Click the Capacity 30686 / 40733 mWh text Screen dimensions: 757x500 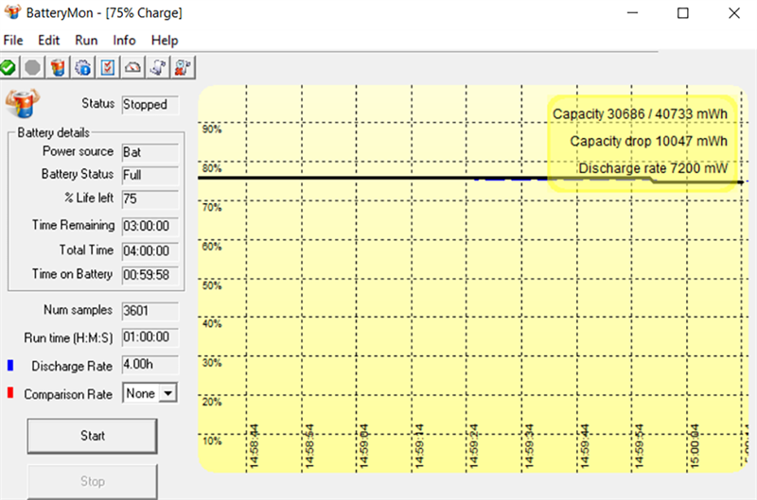click(x=640, y=113)
